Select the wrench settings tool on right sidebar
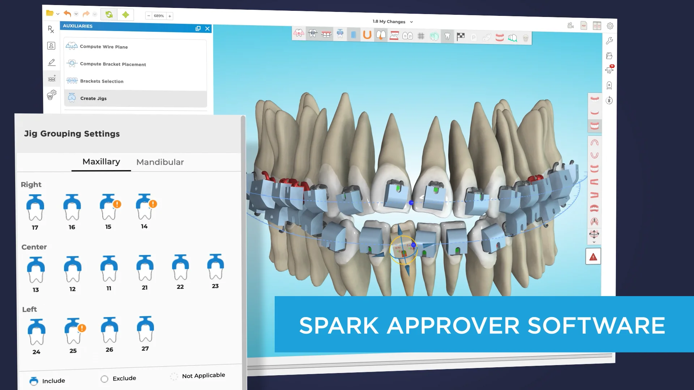Viewport: 694px width, 390px height. pos(610,41)
